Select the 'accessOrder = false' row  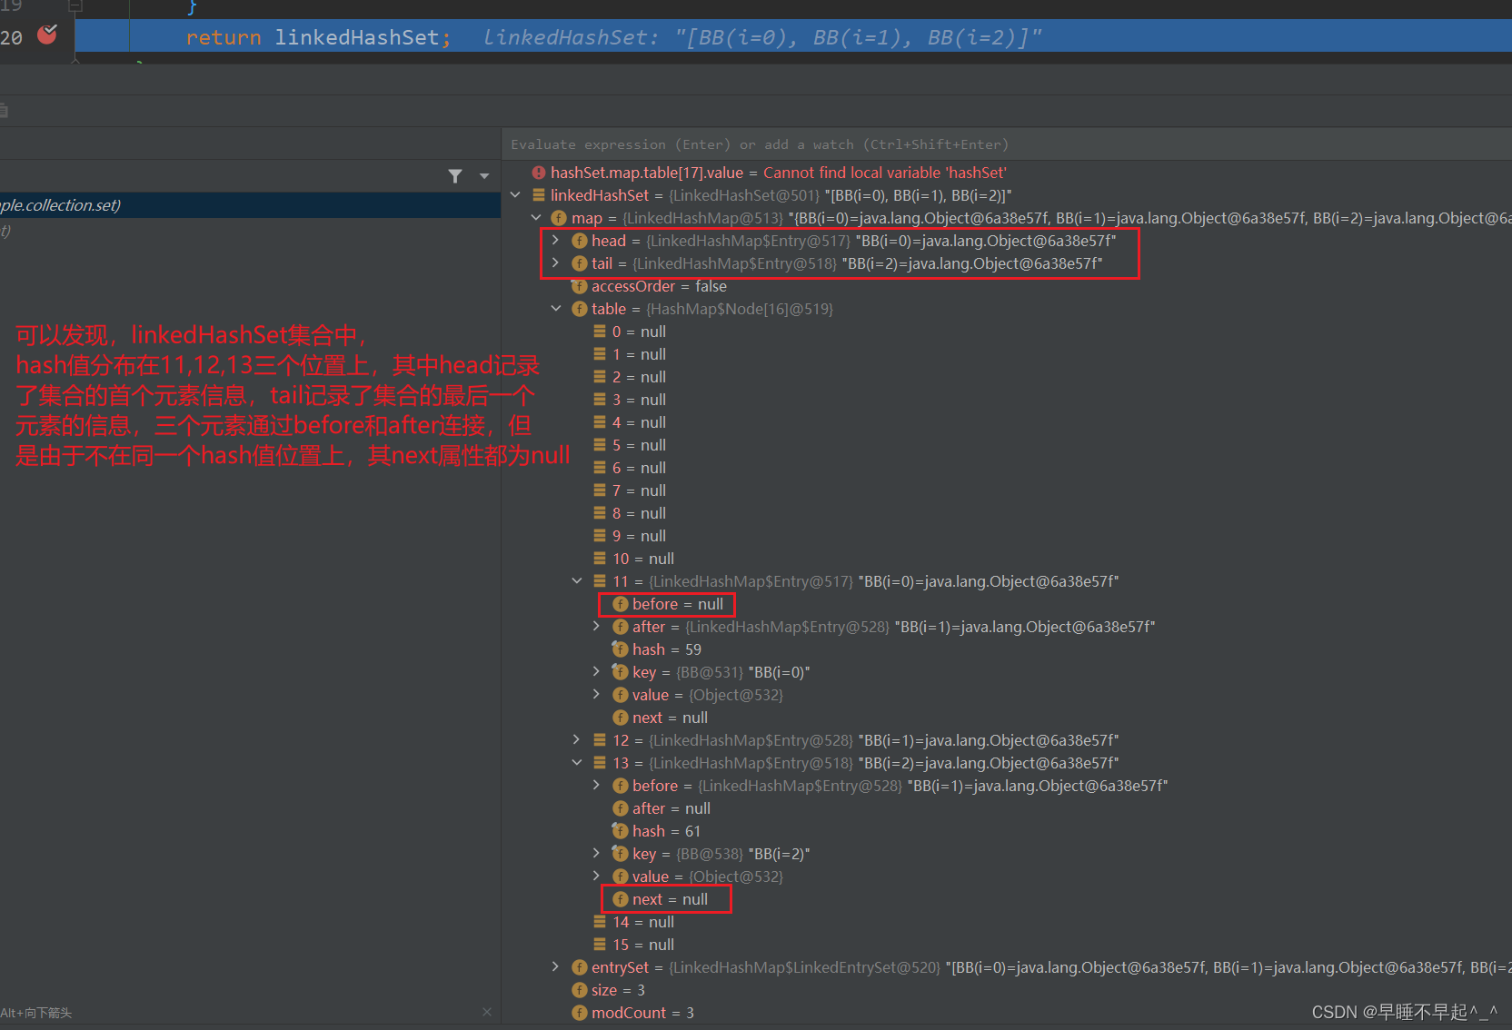(1007, 286)
